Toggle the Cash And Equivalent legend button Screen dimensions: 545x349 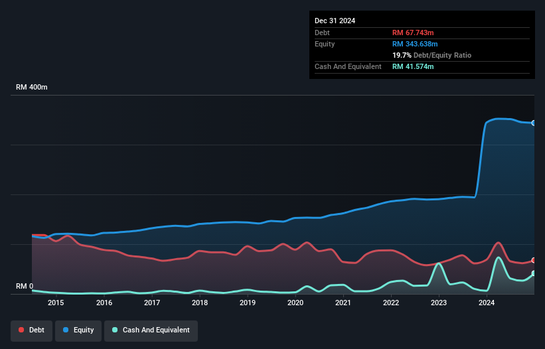coord(151,330)
